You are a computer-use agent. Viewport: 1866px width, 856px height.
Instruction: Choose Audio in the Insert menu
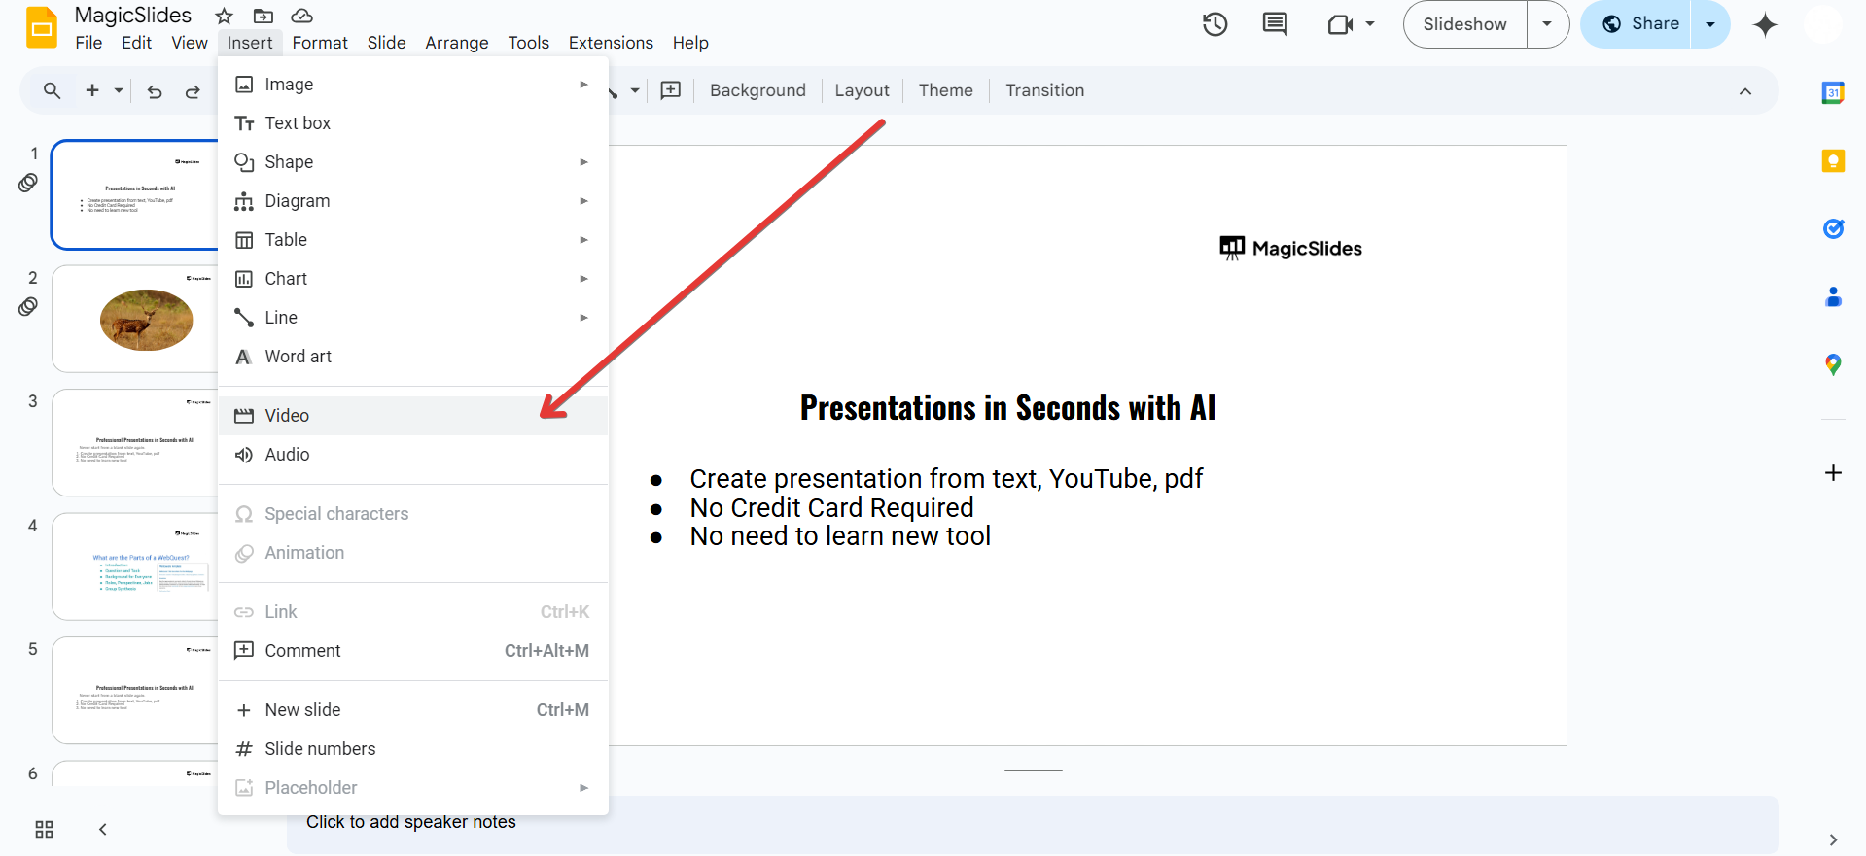413,455
